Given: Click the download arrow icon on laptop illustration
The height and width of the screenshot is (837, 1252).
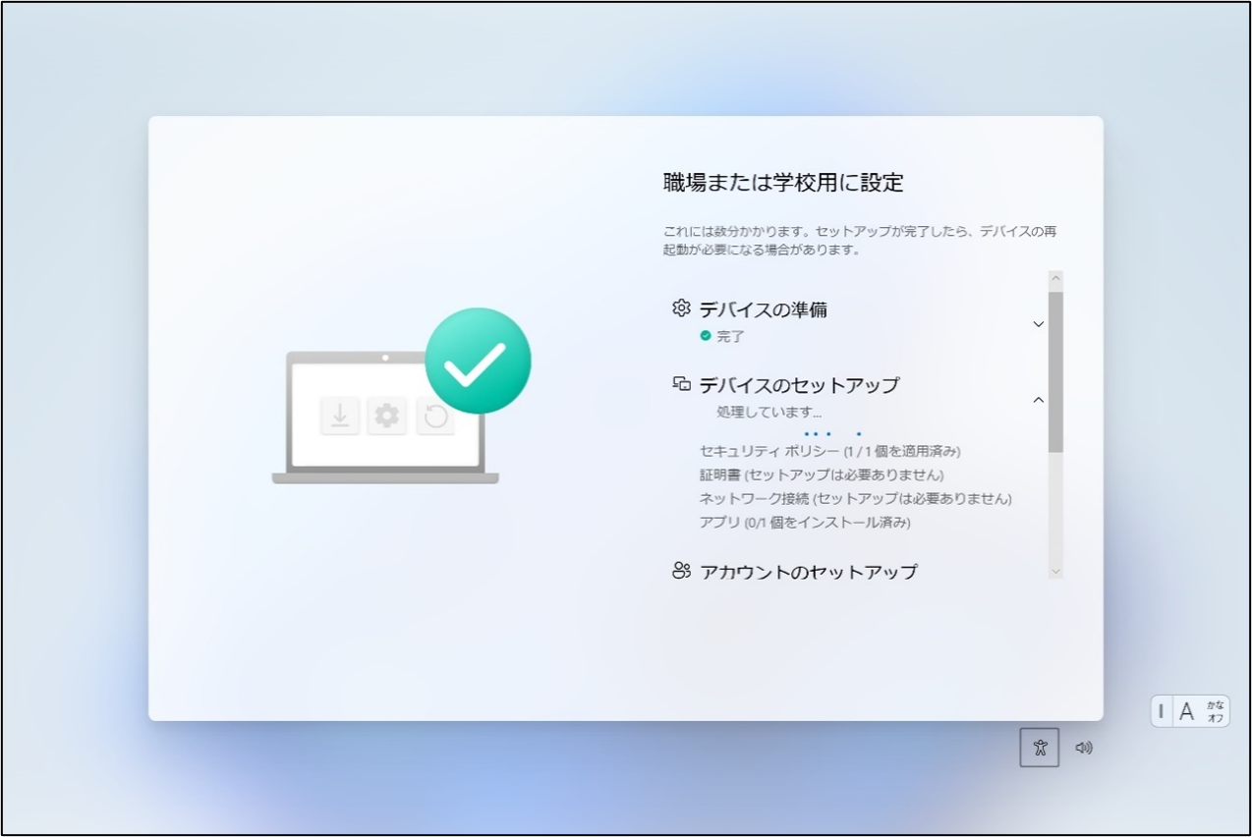Looking at the screenshot, I should [x=339, y=417].
